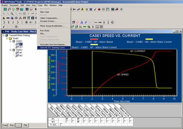Click the M1 CURRENT plot label
The height and width of the screenshot is (129, 183).
pyautogui.click(x=138, y=51)
